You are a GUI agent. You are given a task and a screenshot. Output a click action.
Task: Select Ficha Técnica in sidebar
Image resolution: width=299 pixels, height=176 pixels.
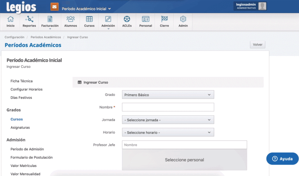(21, 81)
